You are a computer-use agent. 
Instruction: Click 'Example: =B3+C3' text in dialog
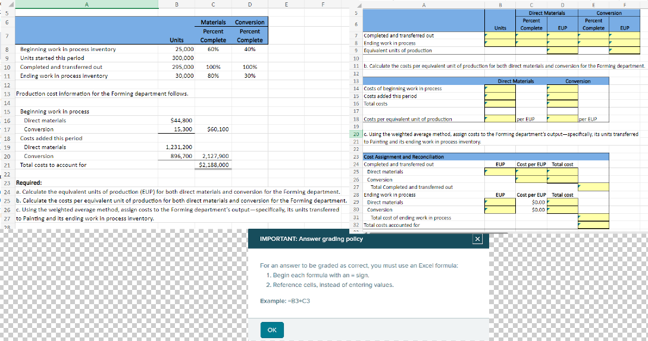(x=285, y=301)
